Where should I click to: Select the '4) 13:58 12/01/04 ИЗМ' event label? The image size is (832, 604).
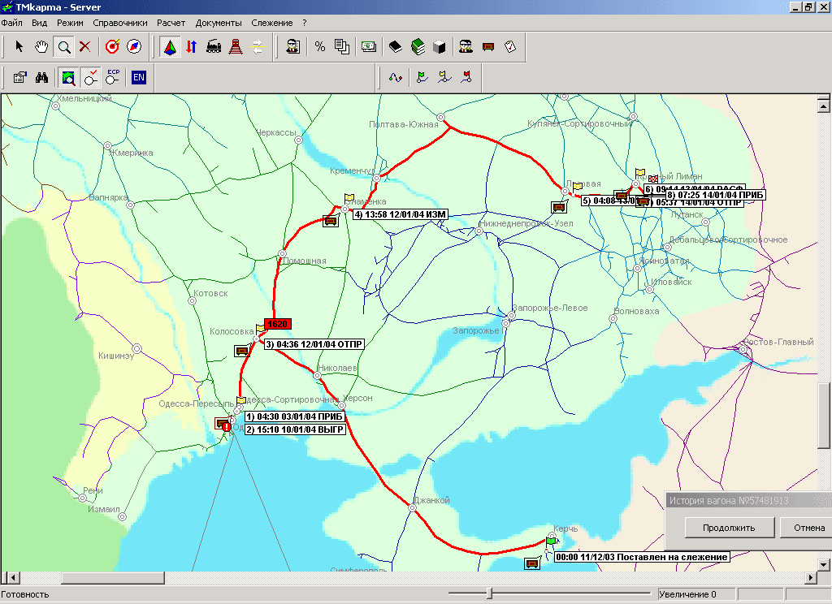pyautogui.click(x=401, y=215)
